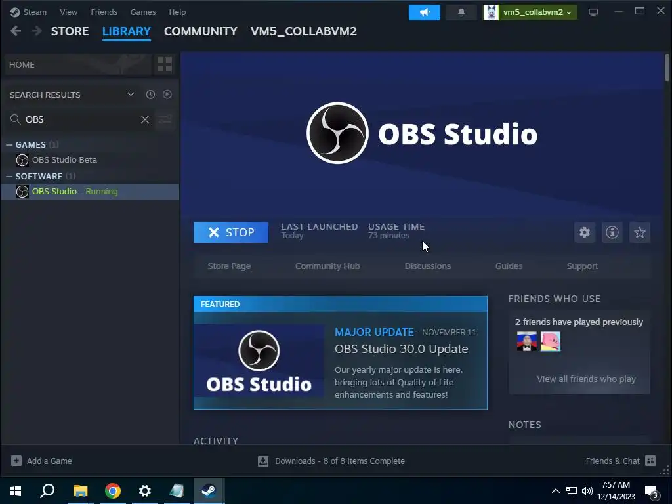Stop the running OBS Studio
672x504 pixels.
point(231,232)
